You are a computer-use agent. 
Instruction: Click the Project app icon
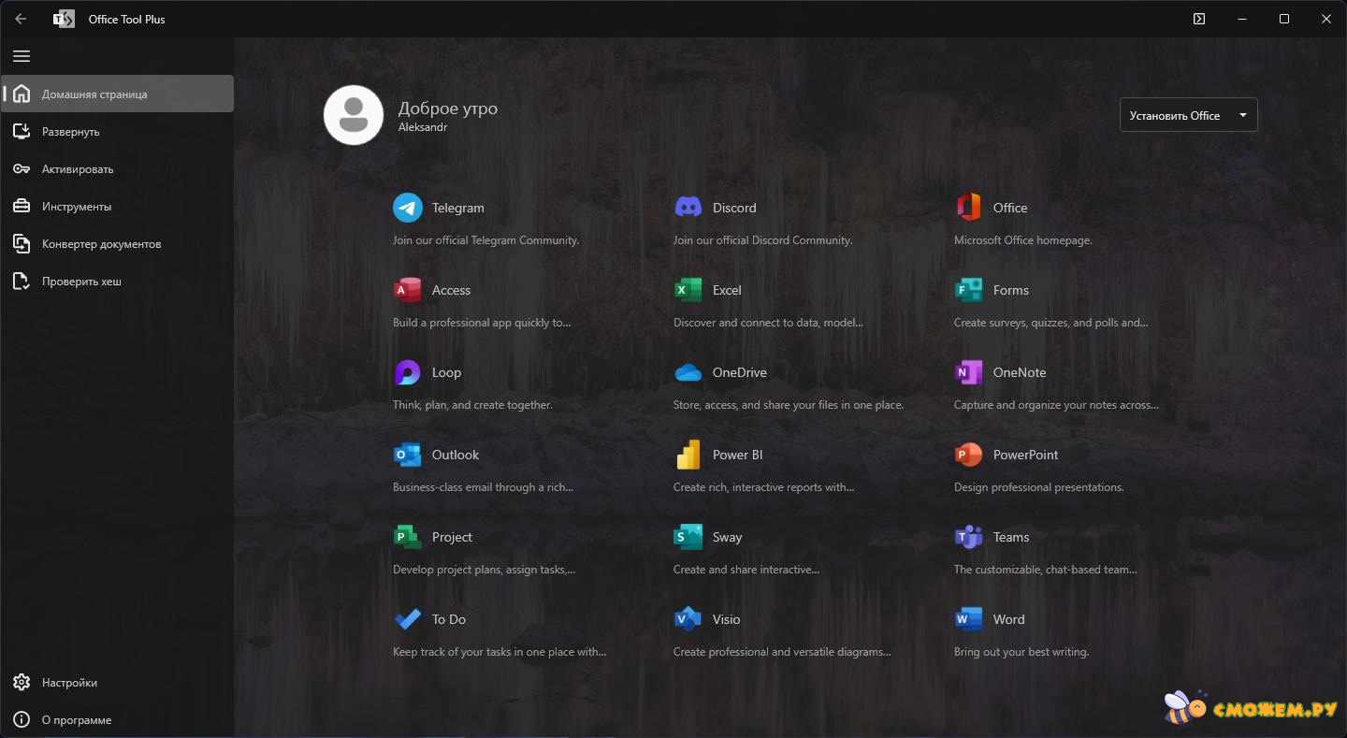point(408,537)
